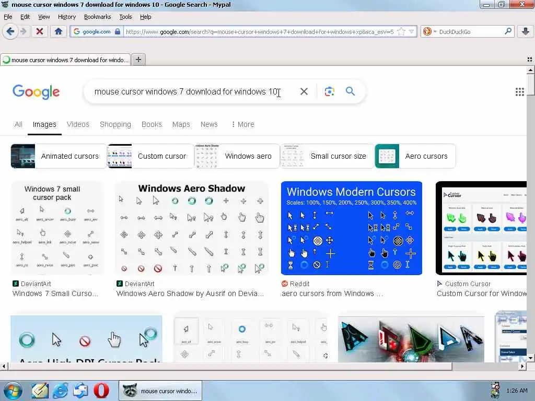
Task: Open the colorful 3D arrow cursors image
Action: 411,339
